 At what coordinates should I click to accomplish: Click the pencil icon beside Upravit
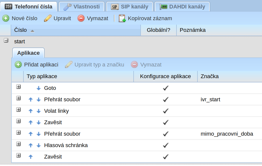[x=48, y=18]
